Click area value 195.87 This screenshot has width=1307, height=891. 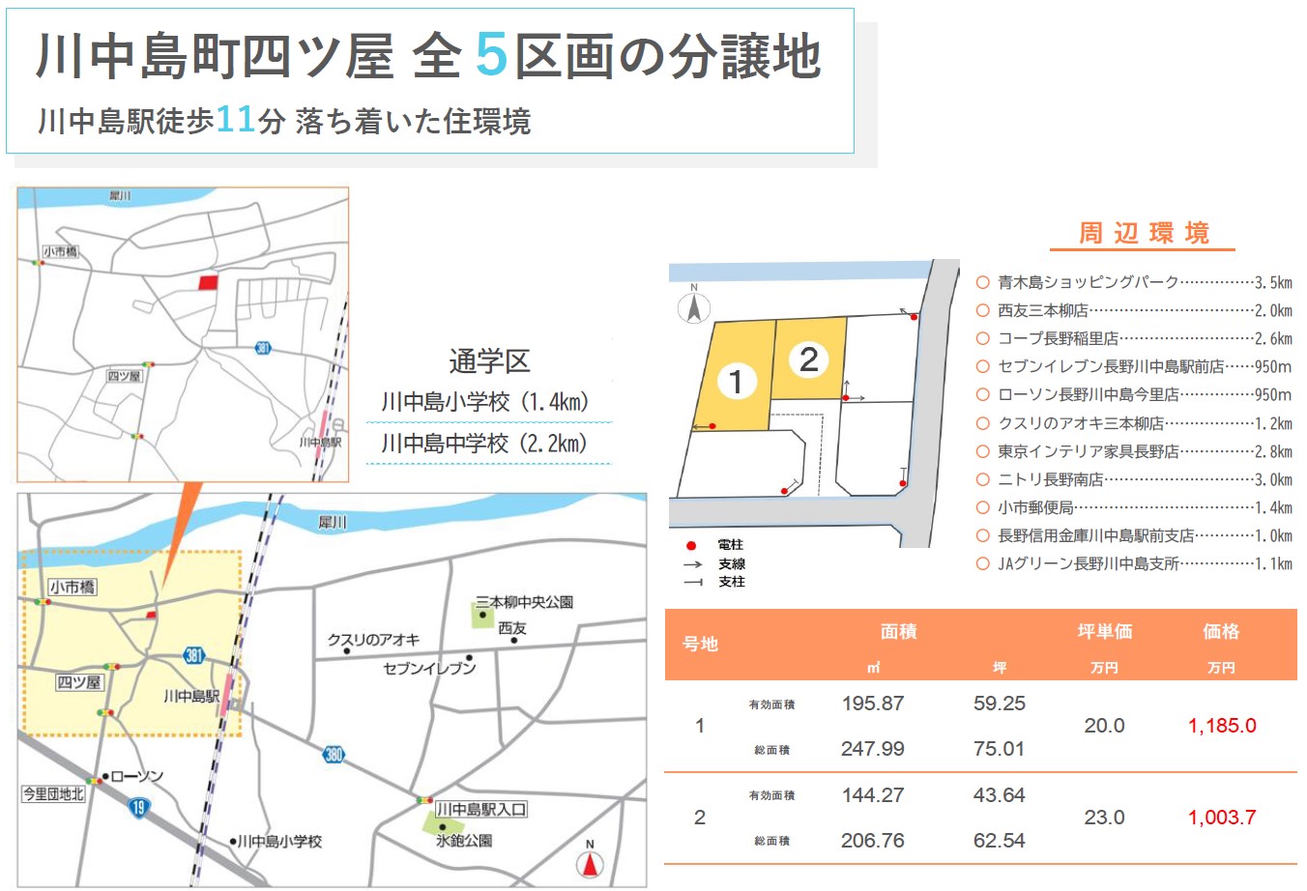pos(873,704)
